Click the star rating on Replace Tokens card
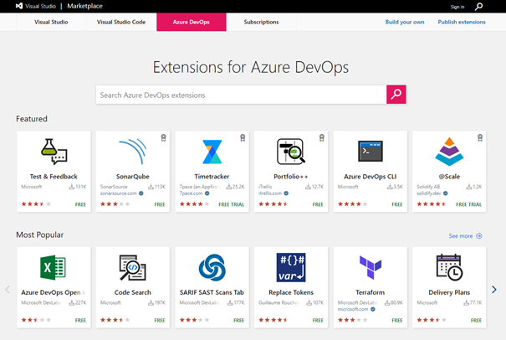Image resolution: width=506 pixels, height=340 pixels. pos(273,320)
